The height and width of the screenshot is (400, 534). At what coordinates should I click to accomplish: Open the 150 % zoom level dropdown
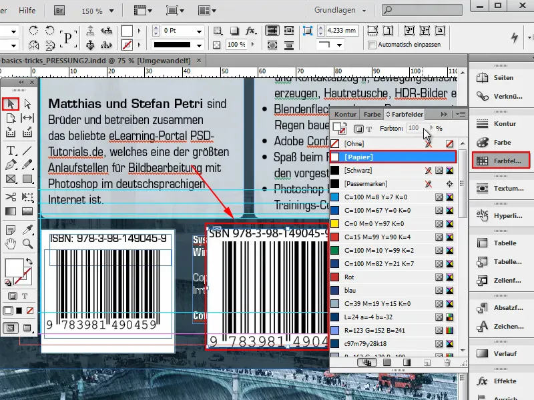(111, 11)
